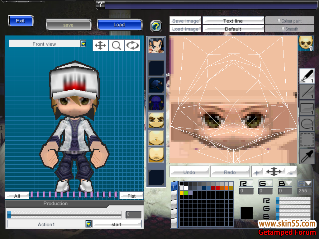
Task: Select the angry-eyes face texture thumbnail
Action: 156,120
